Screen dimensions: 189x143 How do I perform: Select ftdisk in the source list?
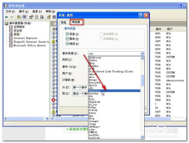[x=93, y=110]
